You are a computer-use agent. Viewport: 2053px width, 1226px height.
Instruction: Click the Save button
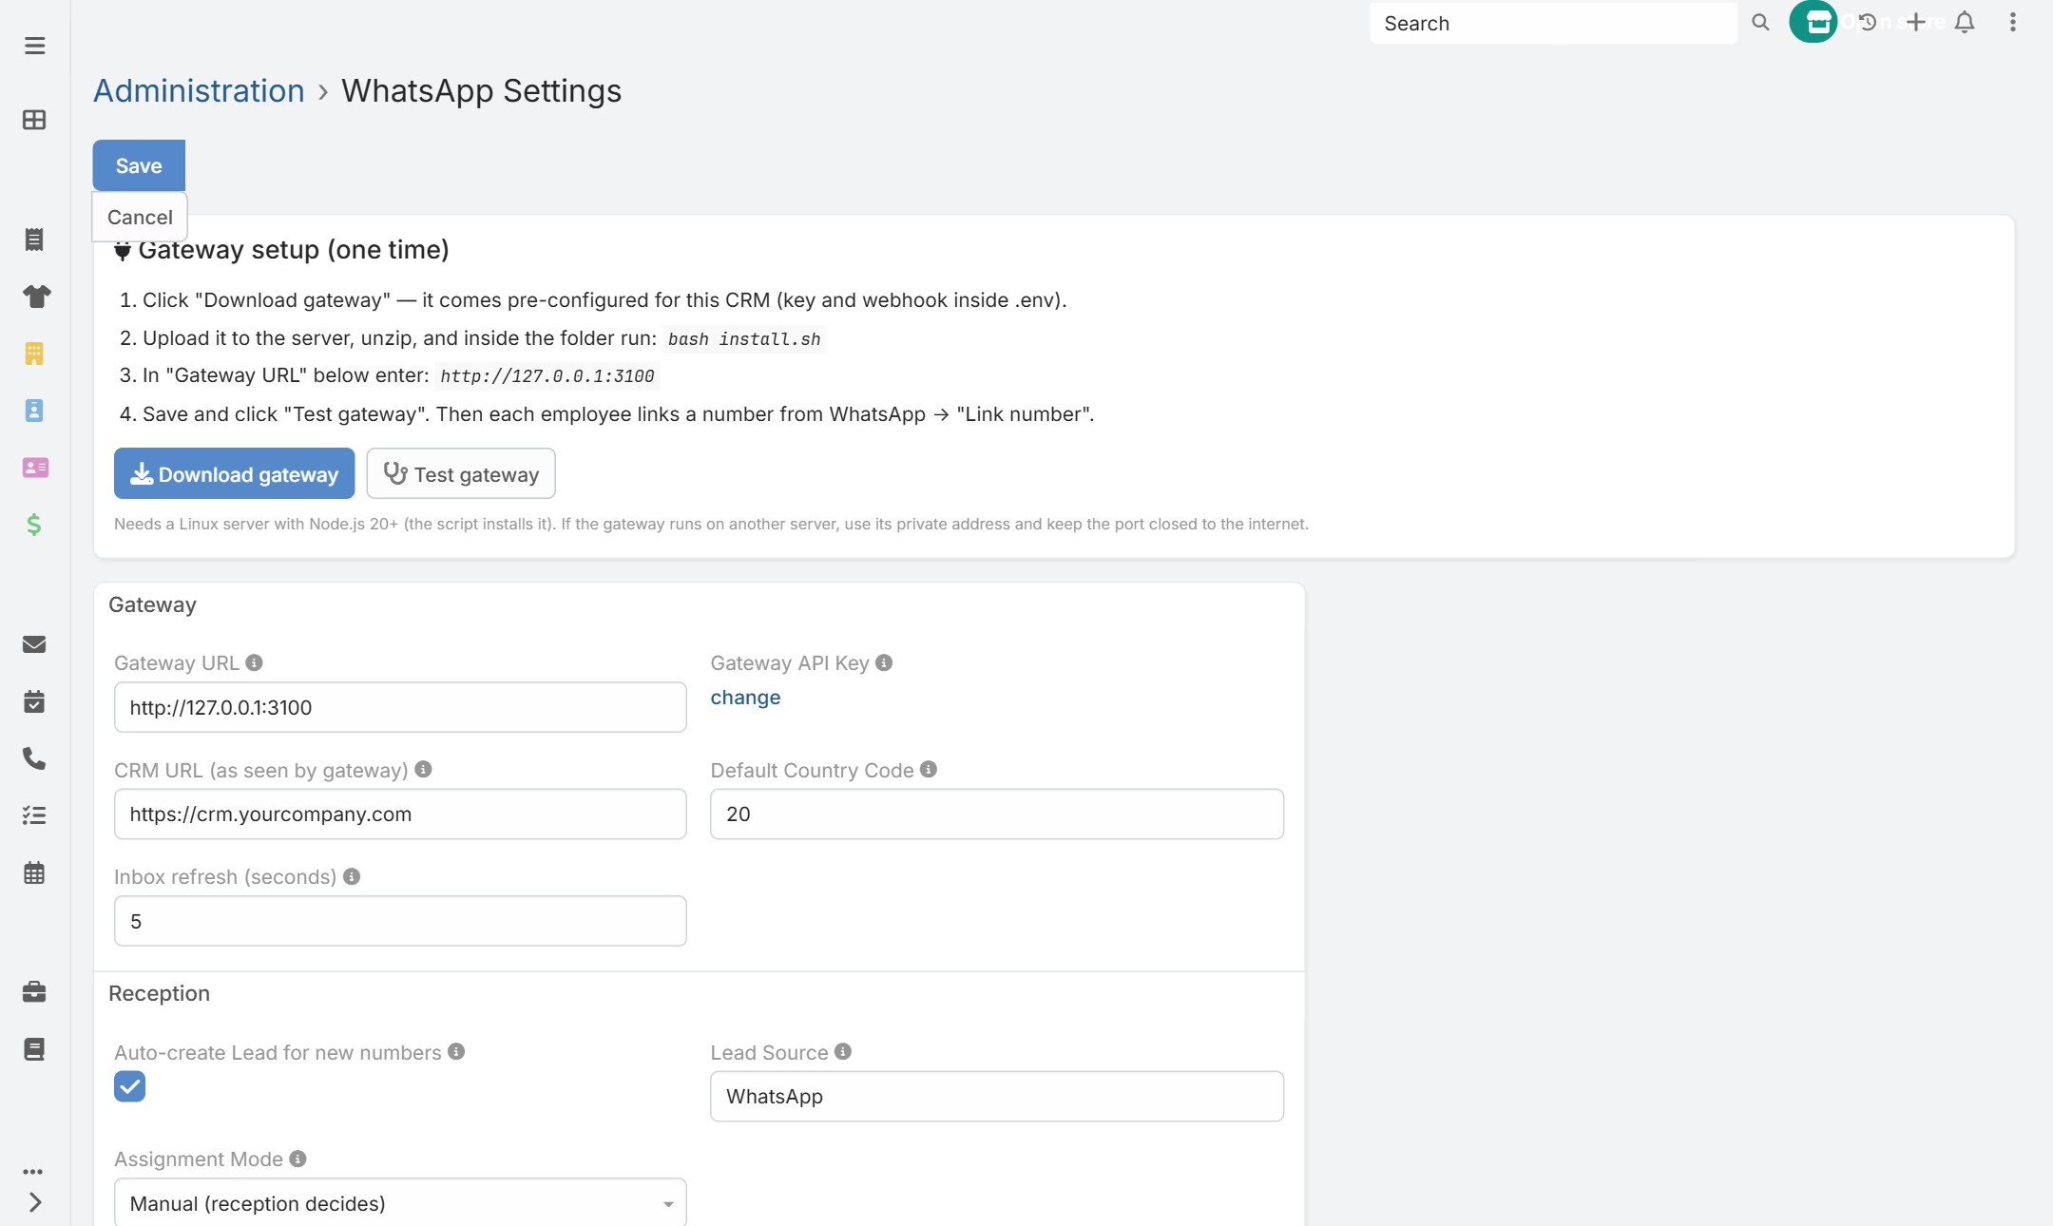139,165
